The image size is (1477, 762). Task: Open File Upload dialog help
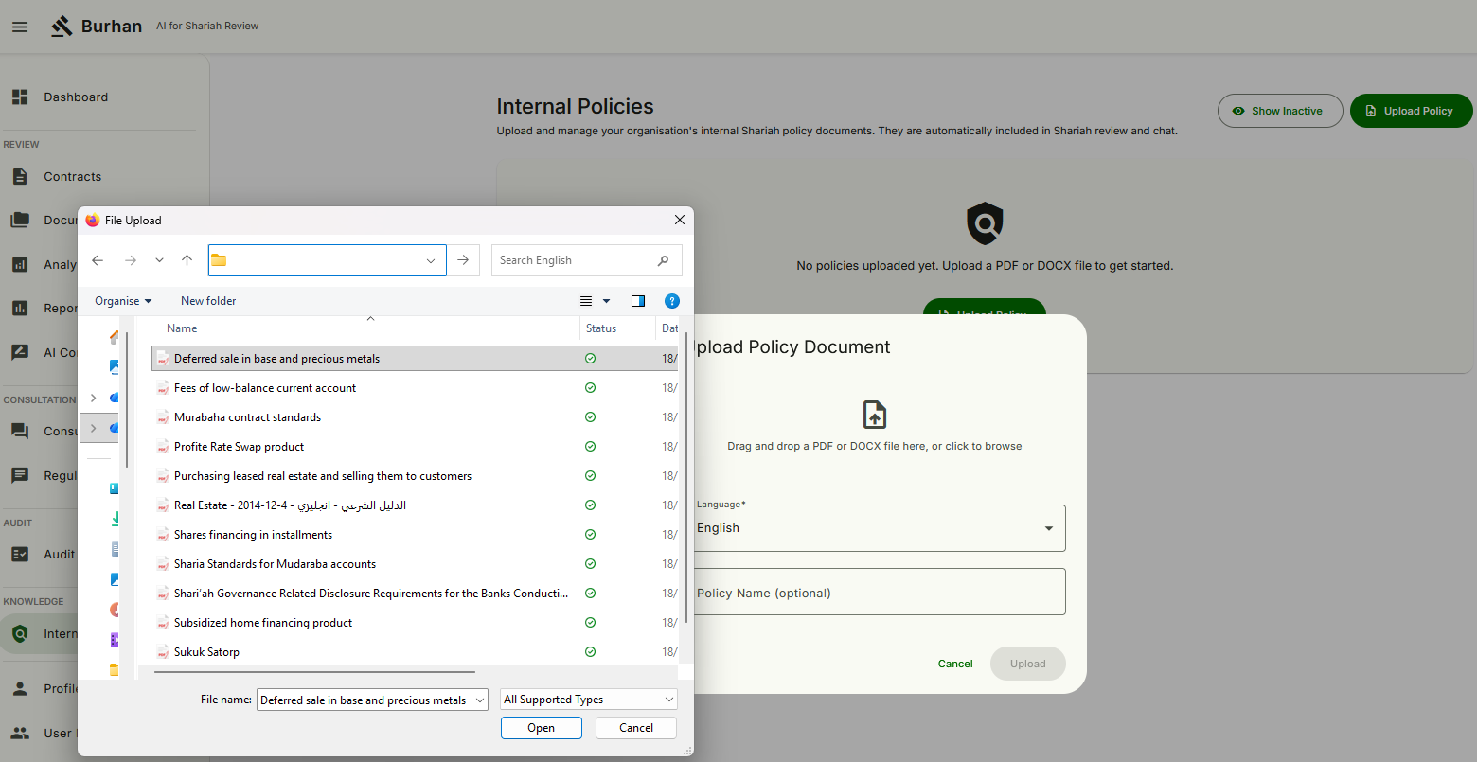[x=672, y=301]
